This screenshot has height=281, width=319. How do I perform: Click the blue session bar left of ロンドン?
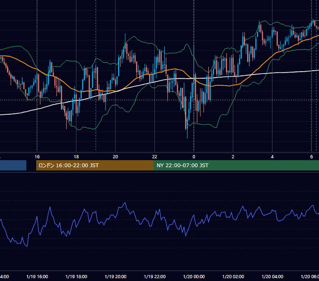pyautogui.click(x=13, y=165)
